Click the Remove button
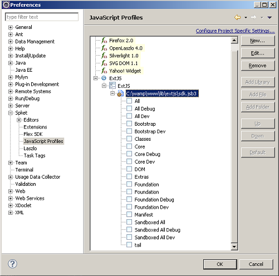 click(258, 66)
